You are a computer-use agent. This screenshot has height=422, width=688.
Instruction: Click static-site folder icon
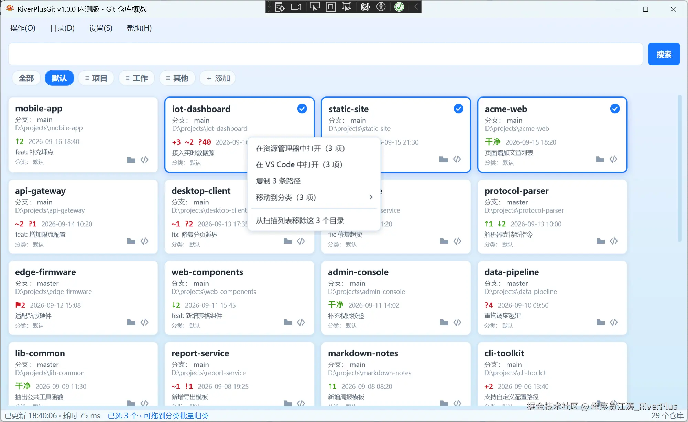(x=444, y=159)
